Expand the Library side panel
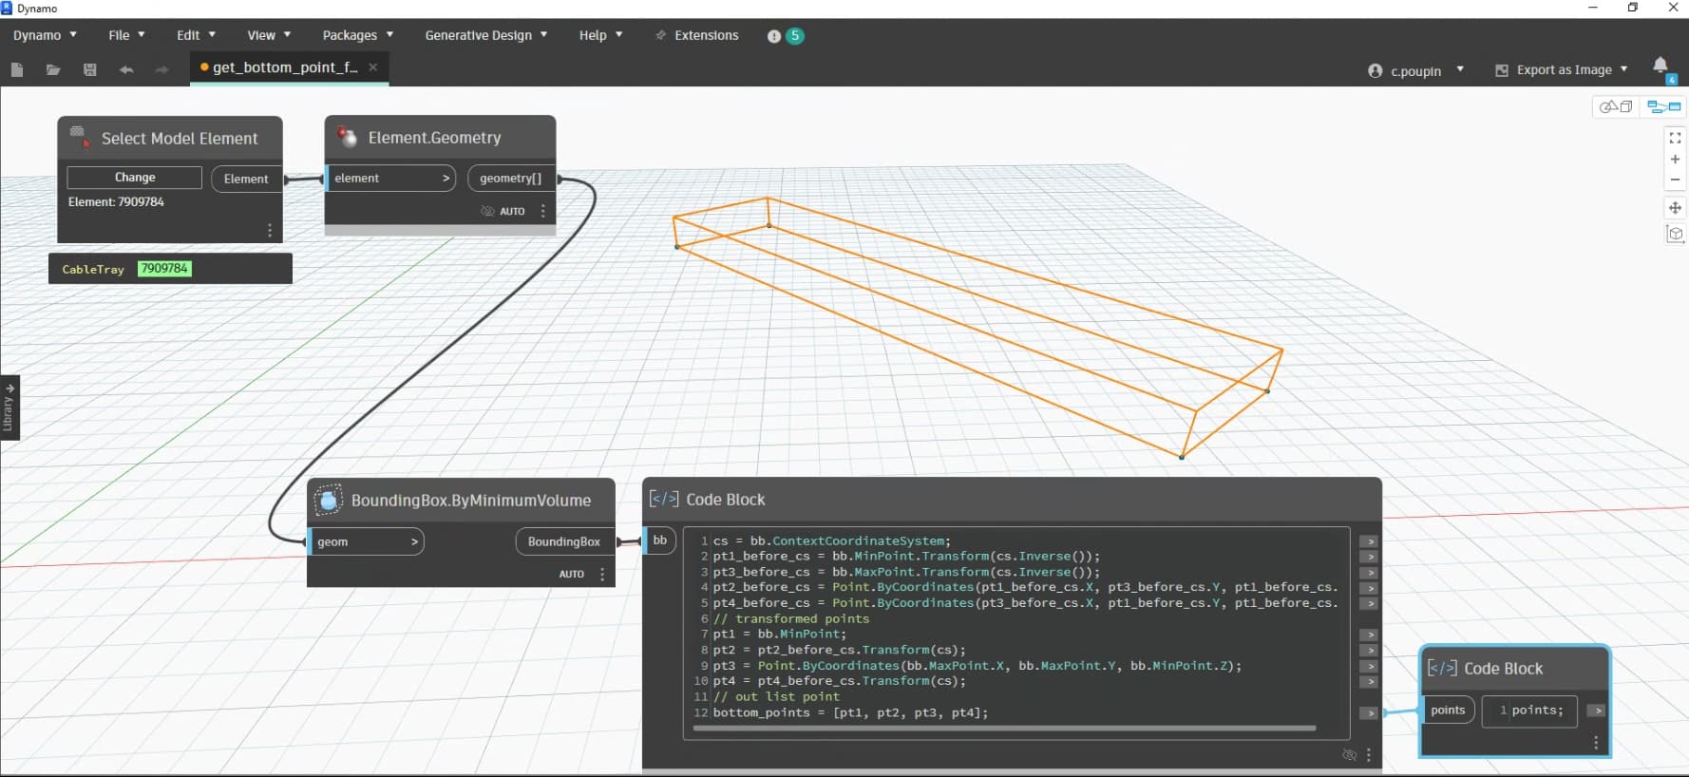The image size is (1689, 777). pos(9,407)
